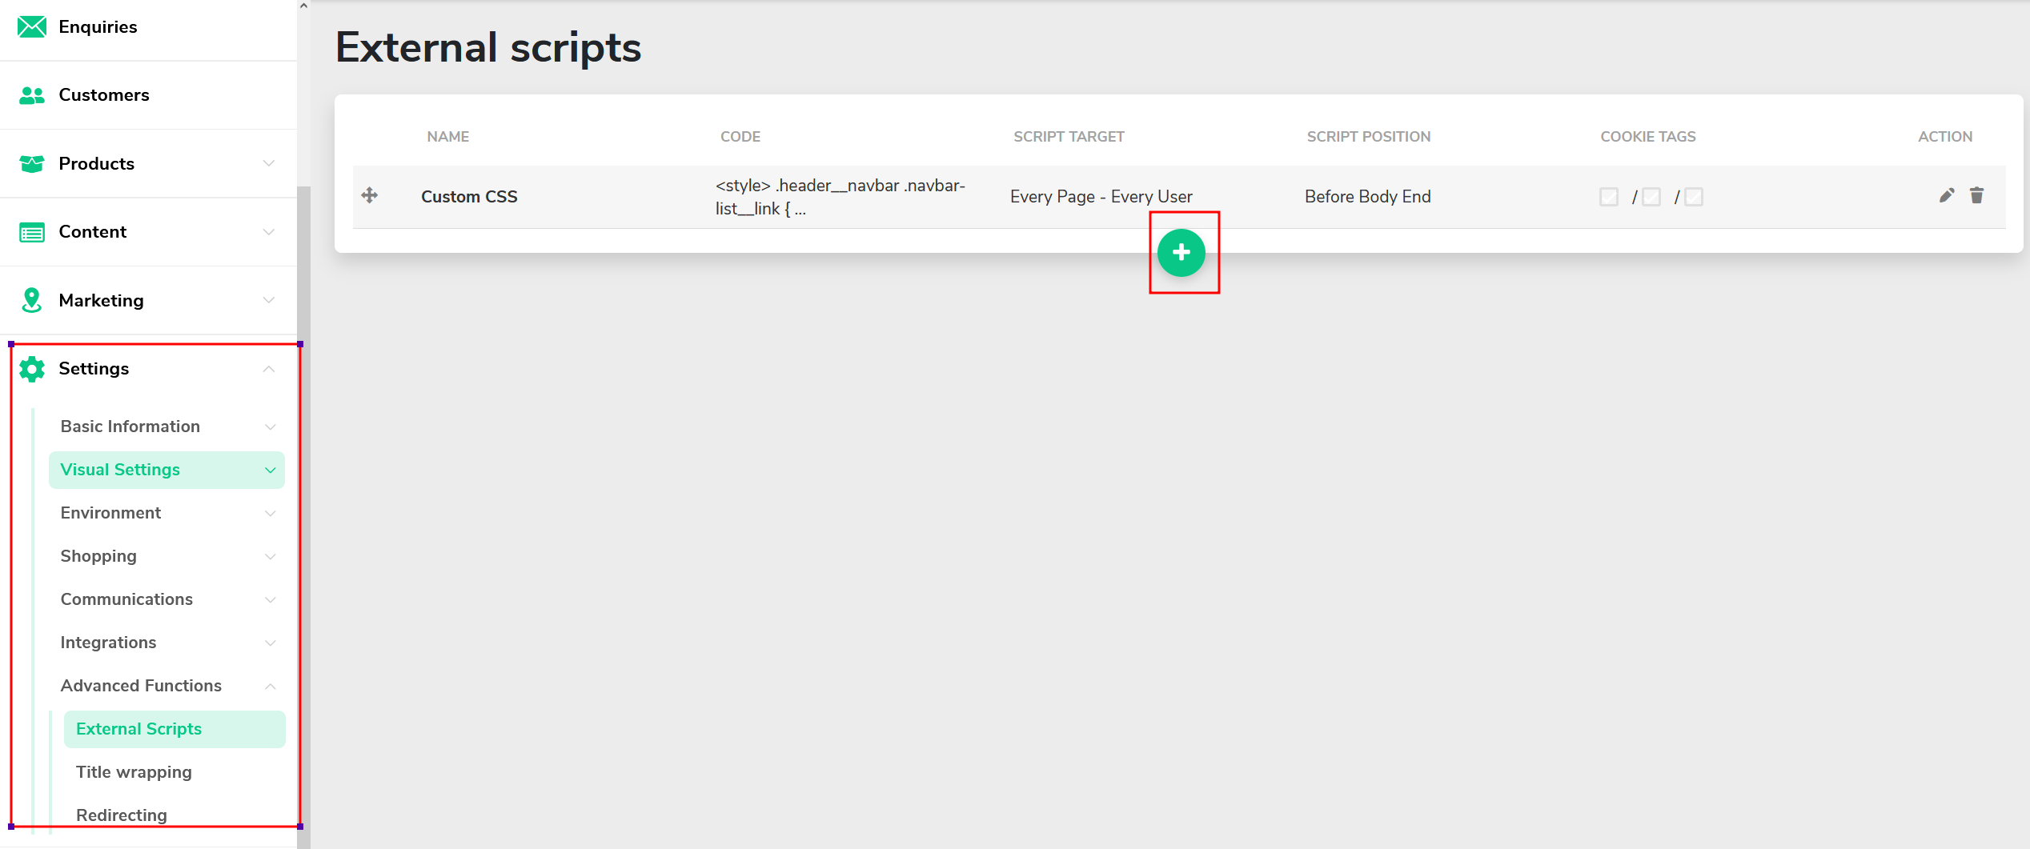Click the Products box icon
The image size is (2030, 849).
[30, 163]
